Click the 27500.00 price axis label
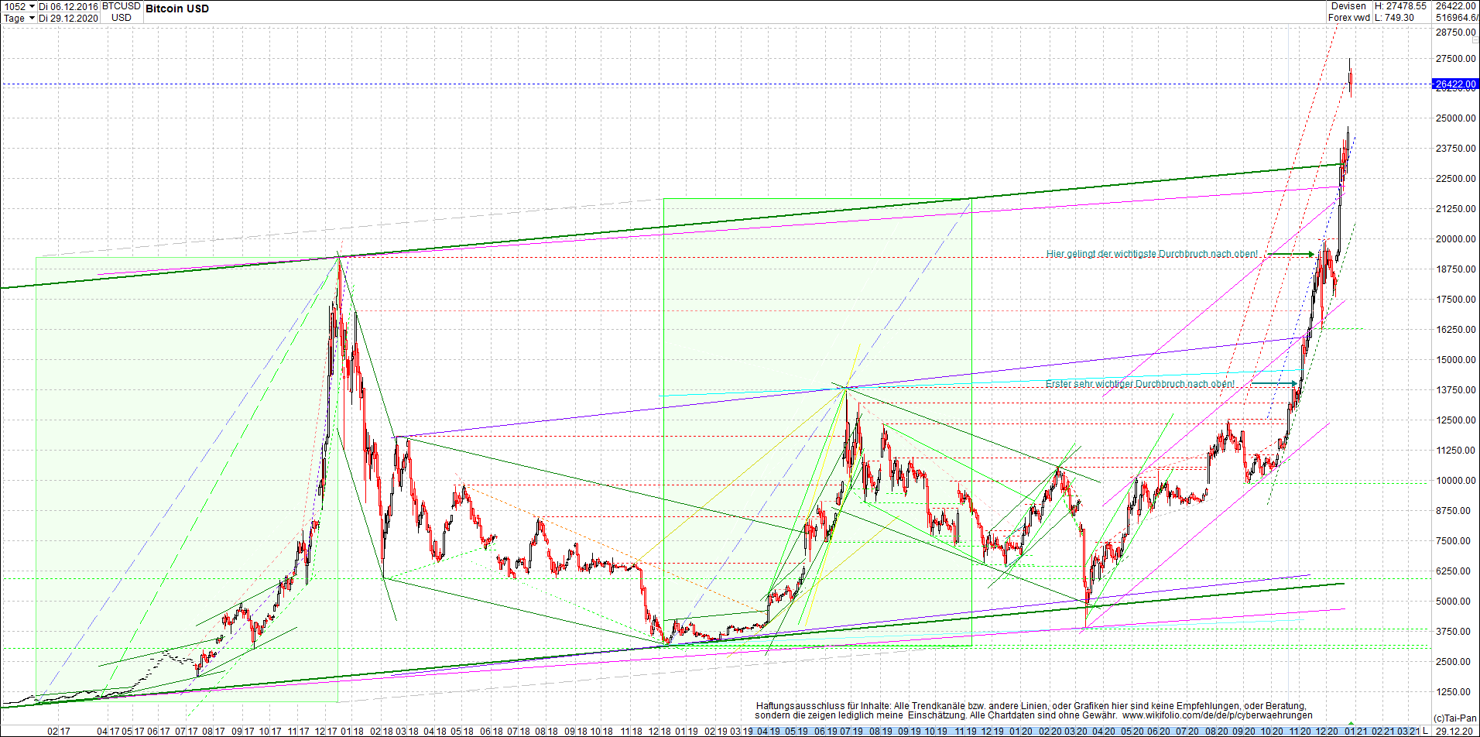 click(x=1456, y=59)
